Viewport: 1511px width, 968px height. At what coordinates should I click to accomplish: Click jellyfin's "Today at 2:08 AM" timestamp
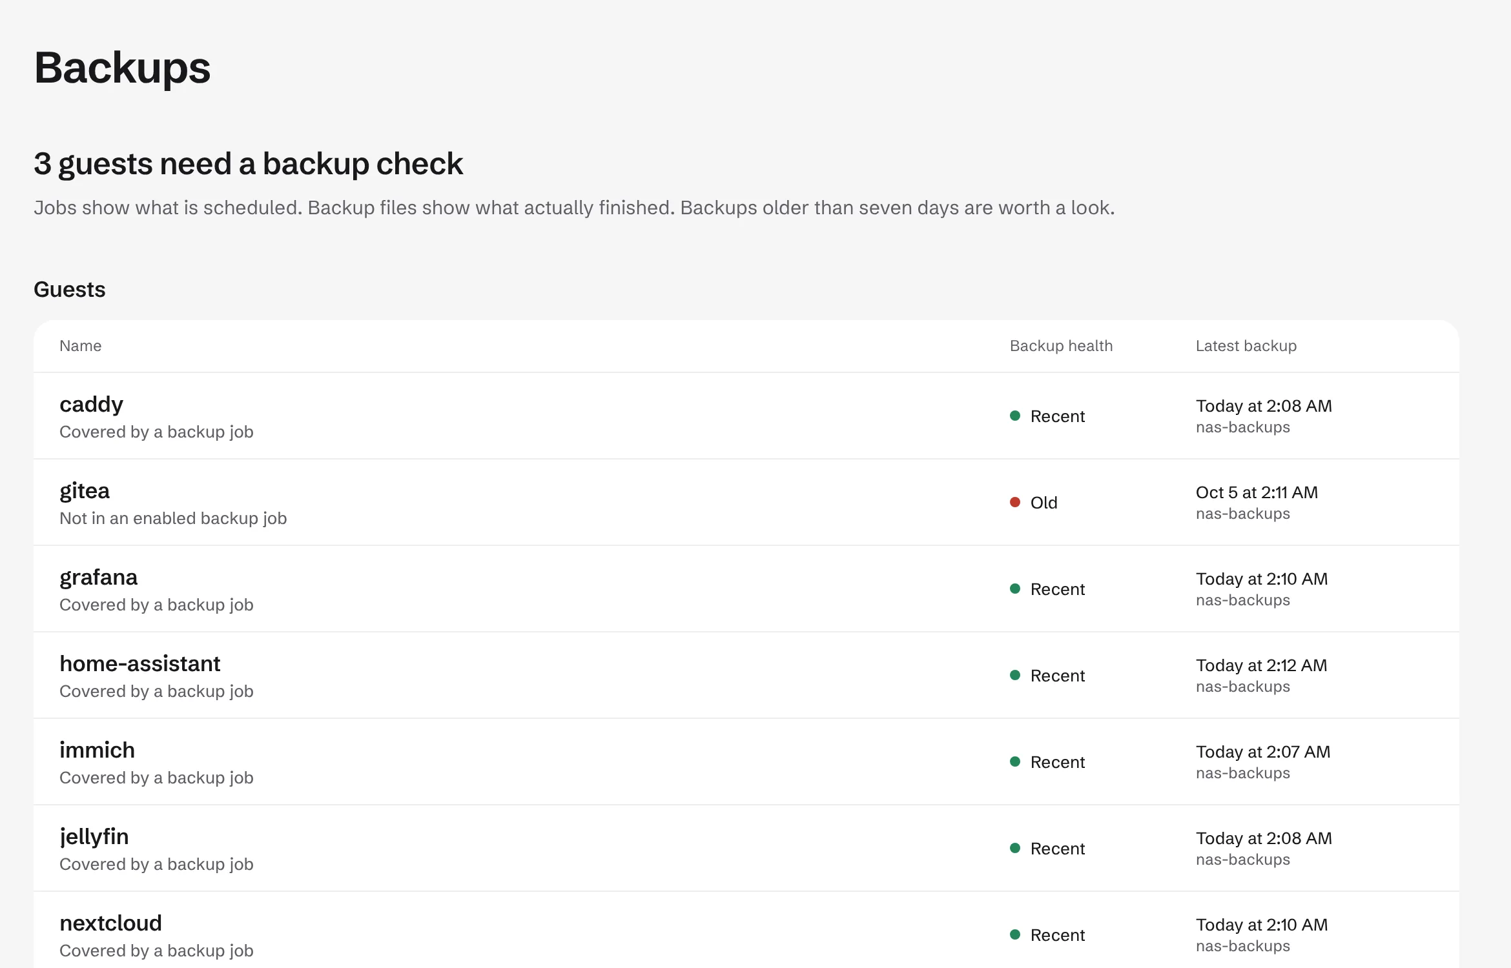pyautogui.click(x=1264, y=838)
